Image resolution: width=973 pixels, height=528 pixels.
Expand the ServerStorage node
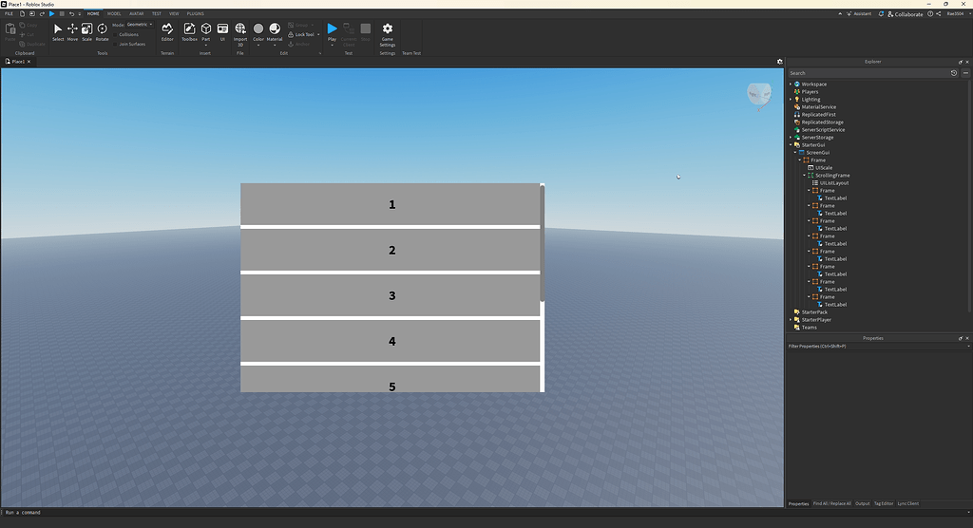tap(791, 137)
